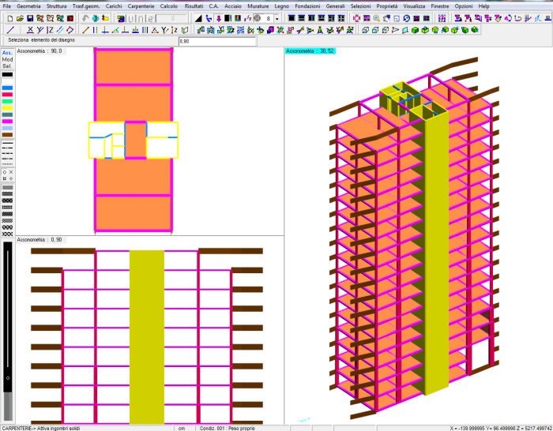
Task: Pick the yellow color swatch in palette
Action: [7, 107]
